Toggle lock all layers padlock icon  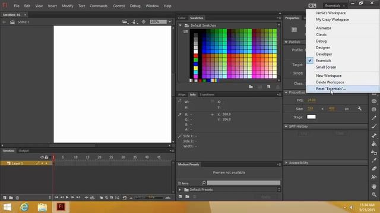[46, 157]
